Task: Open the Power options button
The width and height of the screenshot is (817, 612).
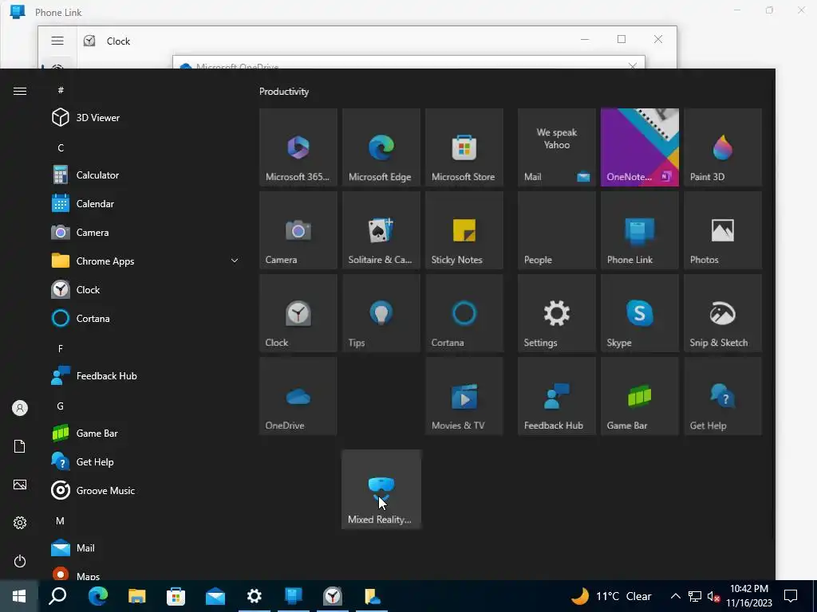Action: 20,561
